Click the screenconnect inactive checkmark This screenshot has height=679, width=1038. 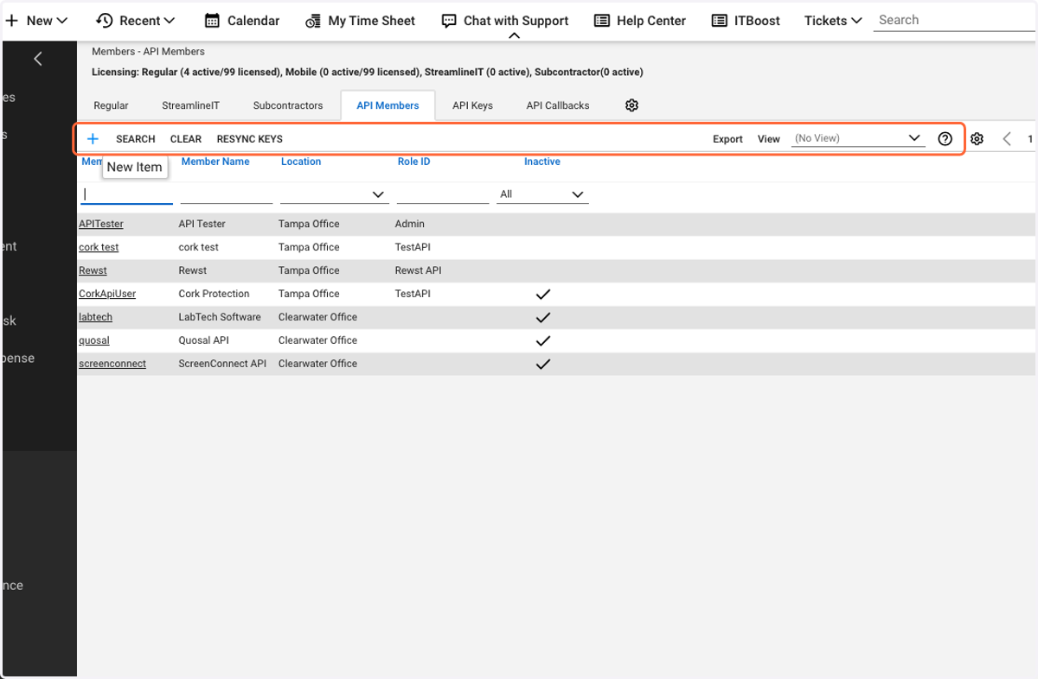[543, 364]
